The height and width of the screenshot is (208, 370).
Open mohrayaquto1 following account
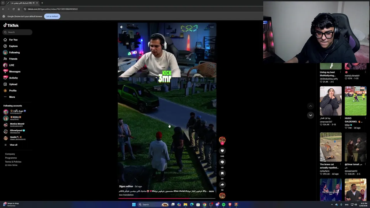pyautogui.click(x=14, y=112)
